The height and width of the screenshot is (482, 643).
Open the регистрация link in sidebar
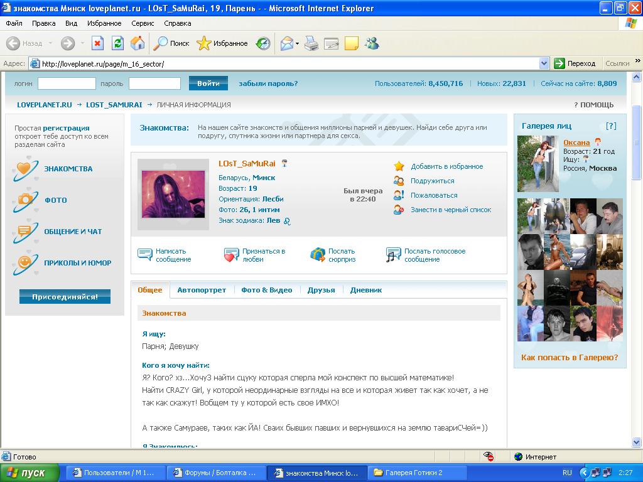click(x=66, y=128)
